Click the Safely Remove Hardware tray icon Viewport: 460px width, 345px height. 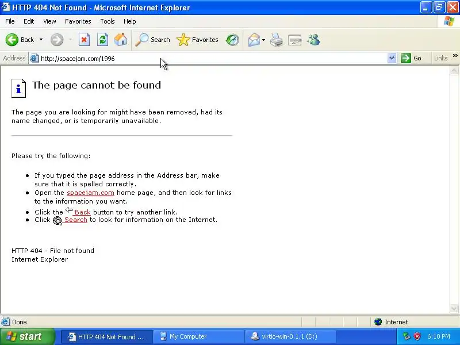407,336
